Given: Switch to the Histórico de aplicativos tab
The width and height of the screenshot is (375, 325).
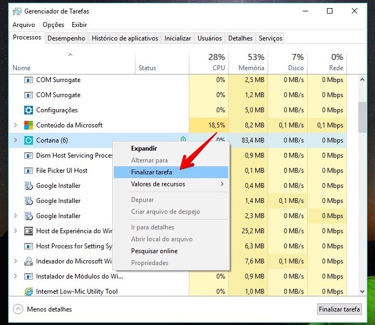Looking at the screenshot, I should pyautogui.click(x=125, y=38).
